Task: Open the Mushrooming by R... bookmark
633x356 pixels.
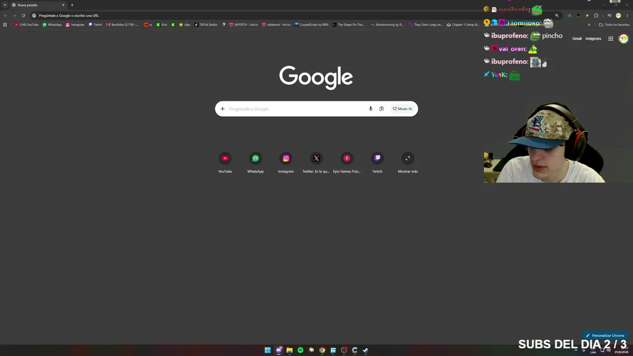Action: (387, 25)
